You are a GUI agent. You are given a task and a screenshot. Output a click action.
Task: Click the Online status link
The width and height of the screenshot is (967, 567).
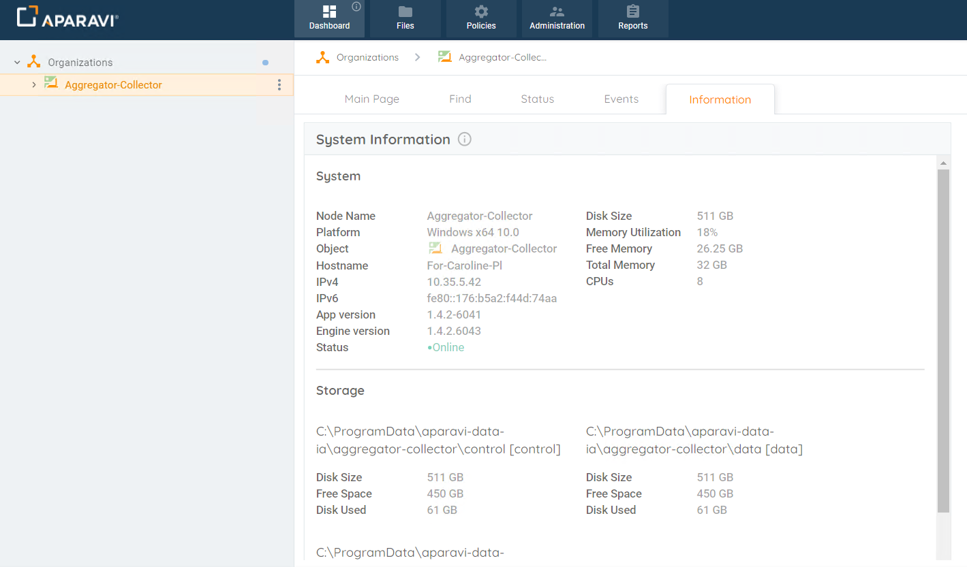coord(446,347)
